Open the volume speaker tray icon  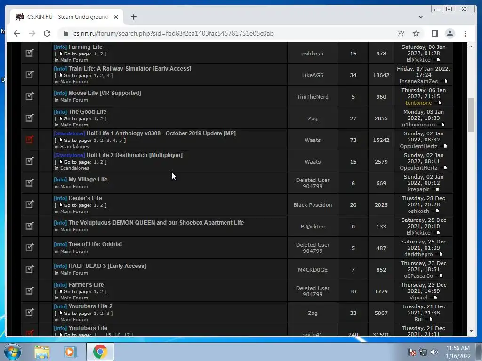(x=434, y=352)
